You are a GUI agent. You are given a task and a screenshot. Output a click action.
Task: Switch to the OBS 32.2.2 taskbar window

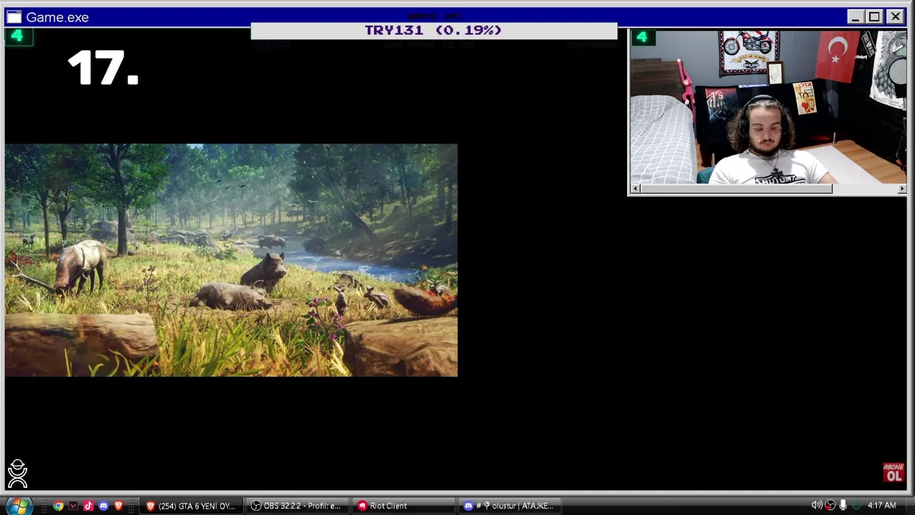(297, 506)
